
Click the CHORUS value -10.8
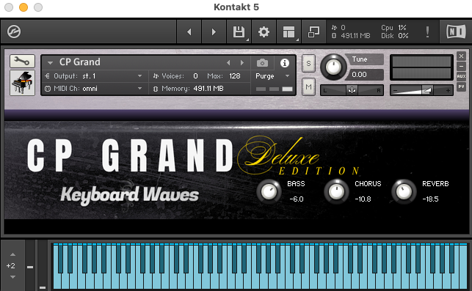click(363, 199)
